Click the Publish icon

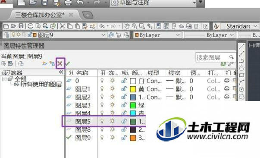[x=45, y=26]
